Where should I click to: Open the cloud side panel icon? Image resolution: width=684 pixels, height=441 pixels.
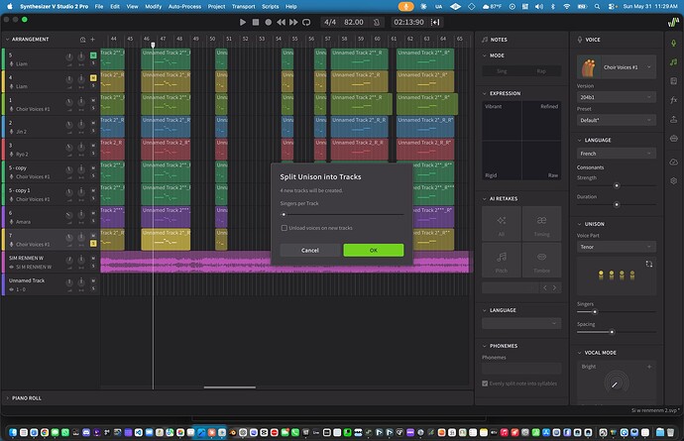(x=673, y=162)
